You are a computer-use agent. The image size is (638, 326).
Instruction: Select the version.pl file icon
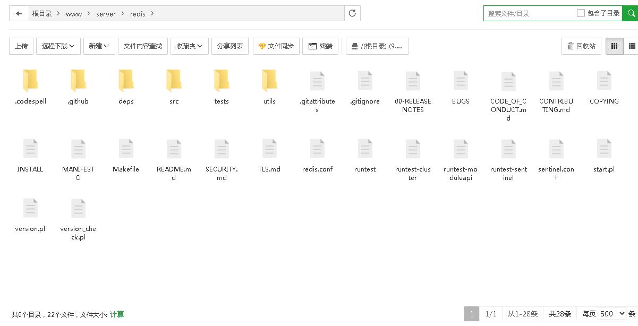point(30,208)
